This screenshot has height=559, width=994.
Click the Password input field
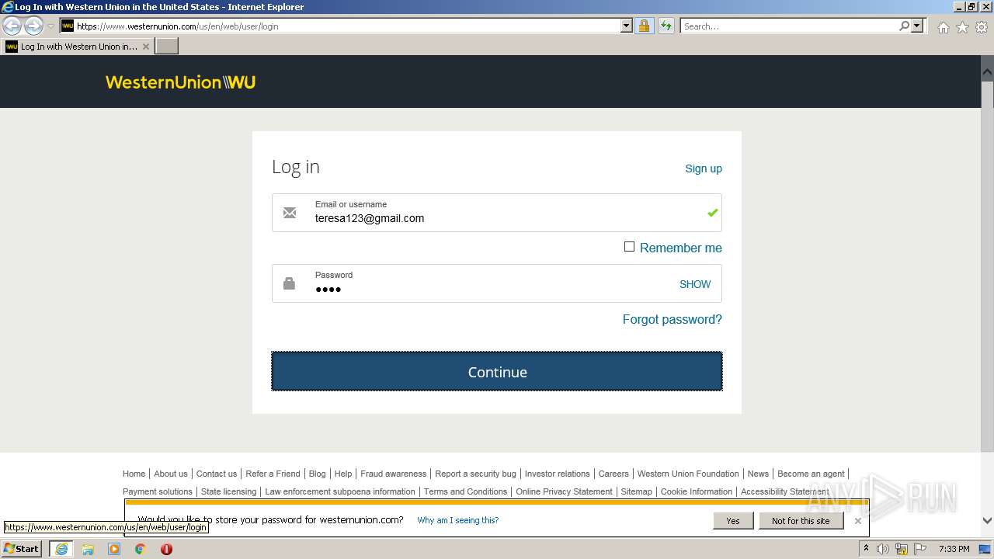(497, 283)
